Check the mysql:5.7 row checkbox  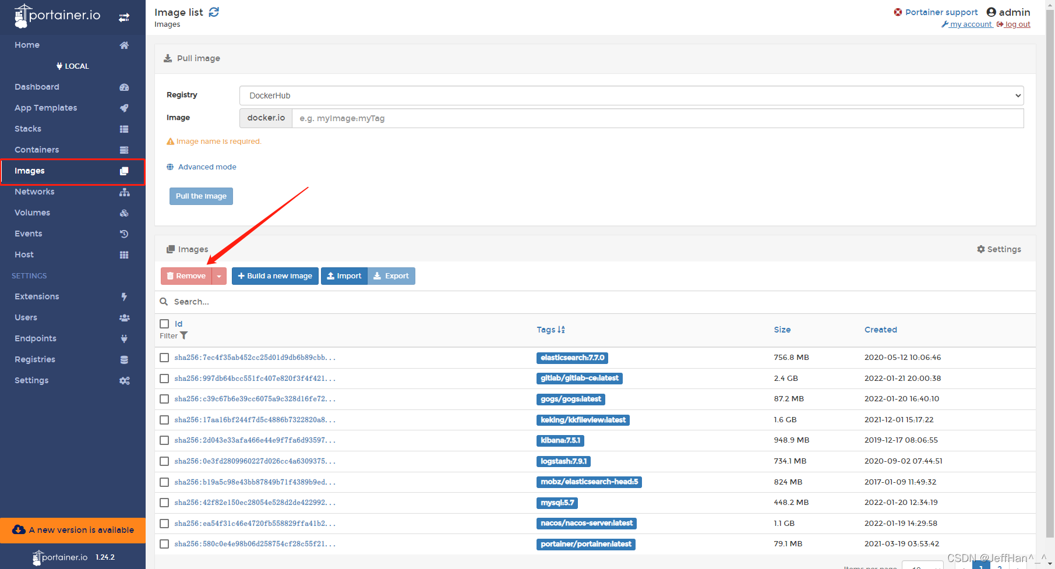coord(164,503)
